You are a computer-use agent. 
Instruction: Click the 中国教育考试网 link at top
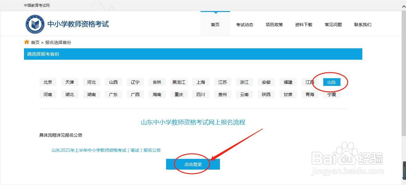tap(36, 5)
